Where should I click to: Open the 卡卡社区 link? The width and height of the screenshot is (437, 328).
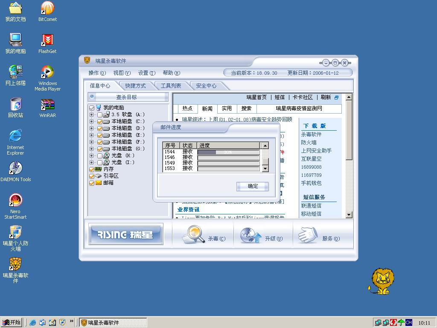pyautogui.click(x=303, y=97)
